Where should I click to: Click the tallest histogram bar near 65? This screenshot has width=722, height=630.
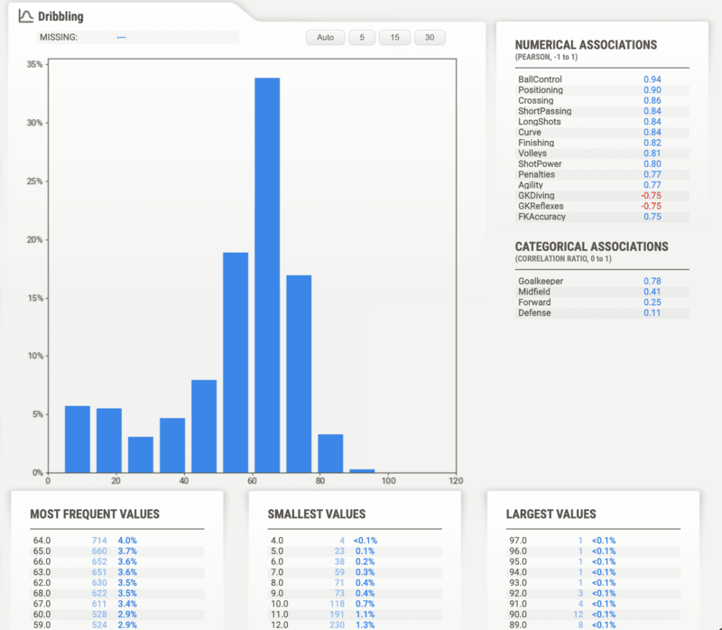[x=267, y=275]
